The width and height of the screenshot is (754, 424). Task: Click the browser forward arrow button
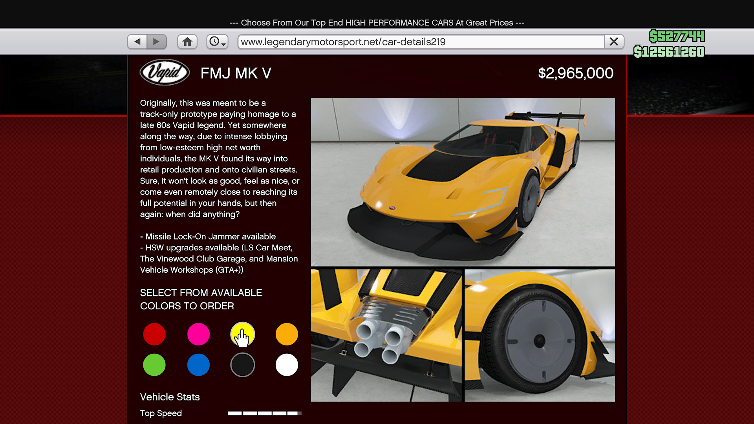click(x=156, y=42)
